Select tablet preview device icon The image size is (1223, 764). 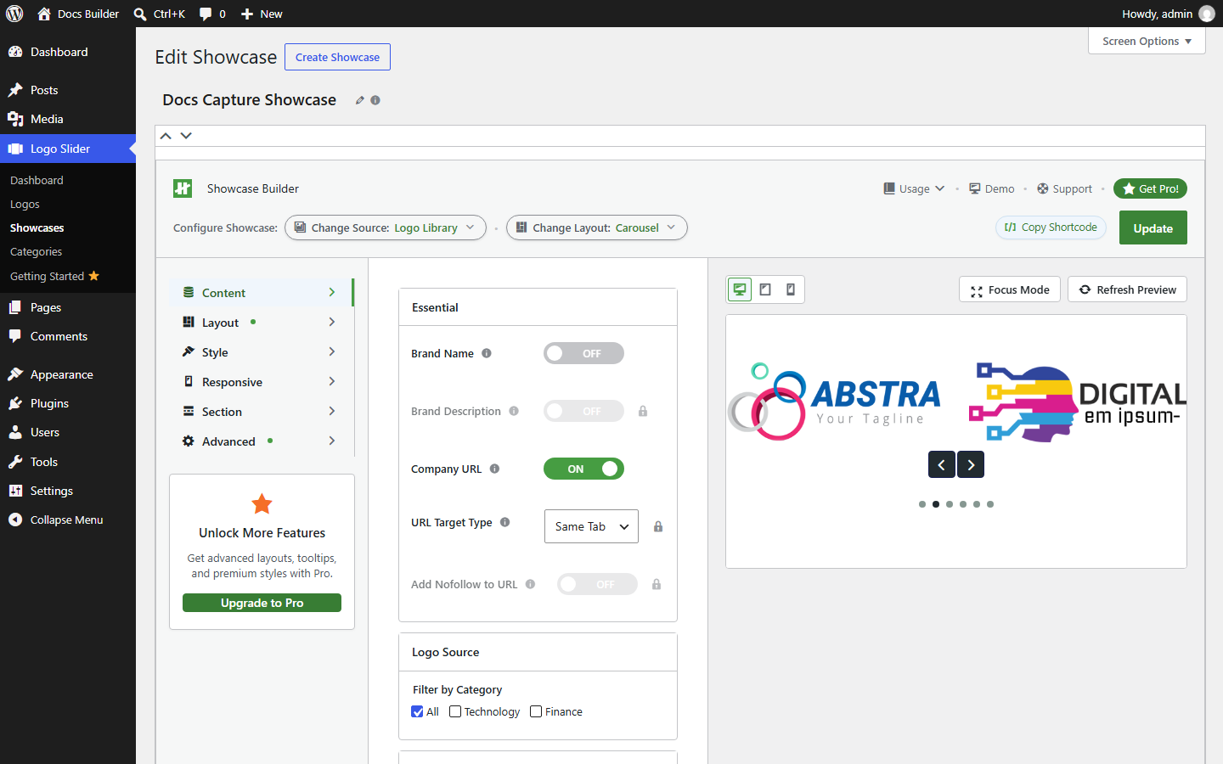pyautogui.click(x=765, y=289)
